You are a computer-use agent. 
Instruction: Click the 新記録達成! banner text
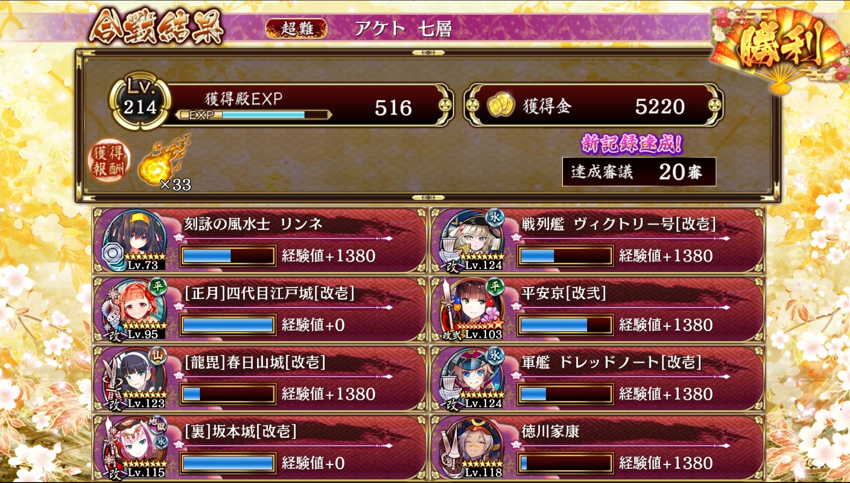coord(632,144)
